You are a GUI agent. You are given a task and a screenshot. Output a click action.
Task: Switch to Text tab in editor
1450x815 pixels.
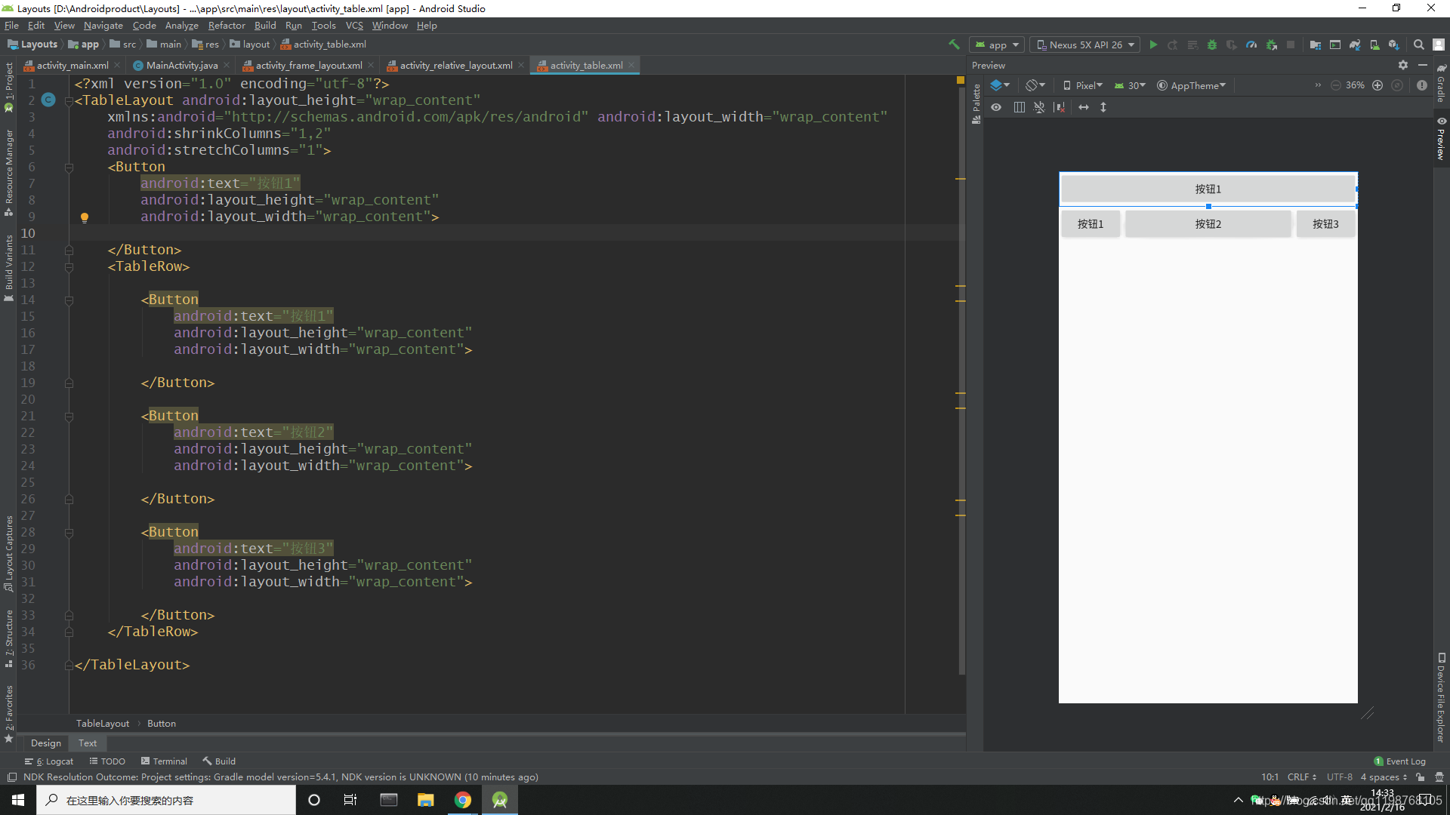tap(87, 743)
